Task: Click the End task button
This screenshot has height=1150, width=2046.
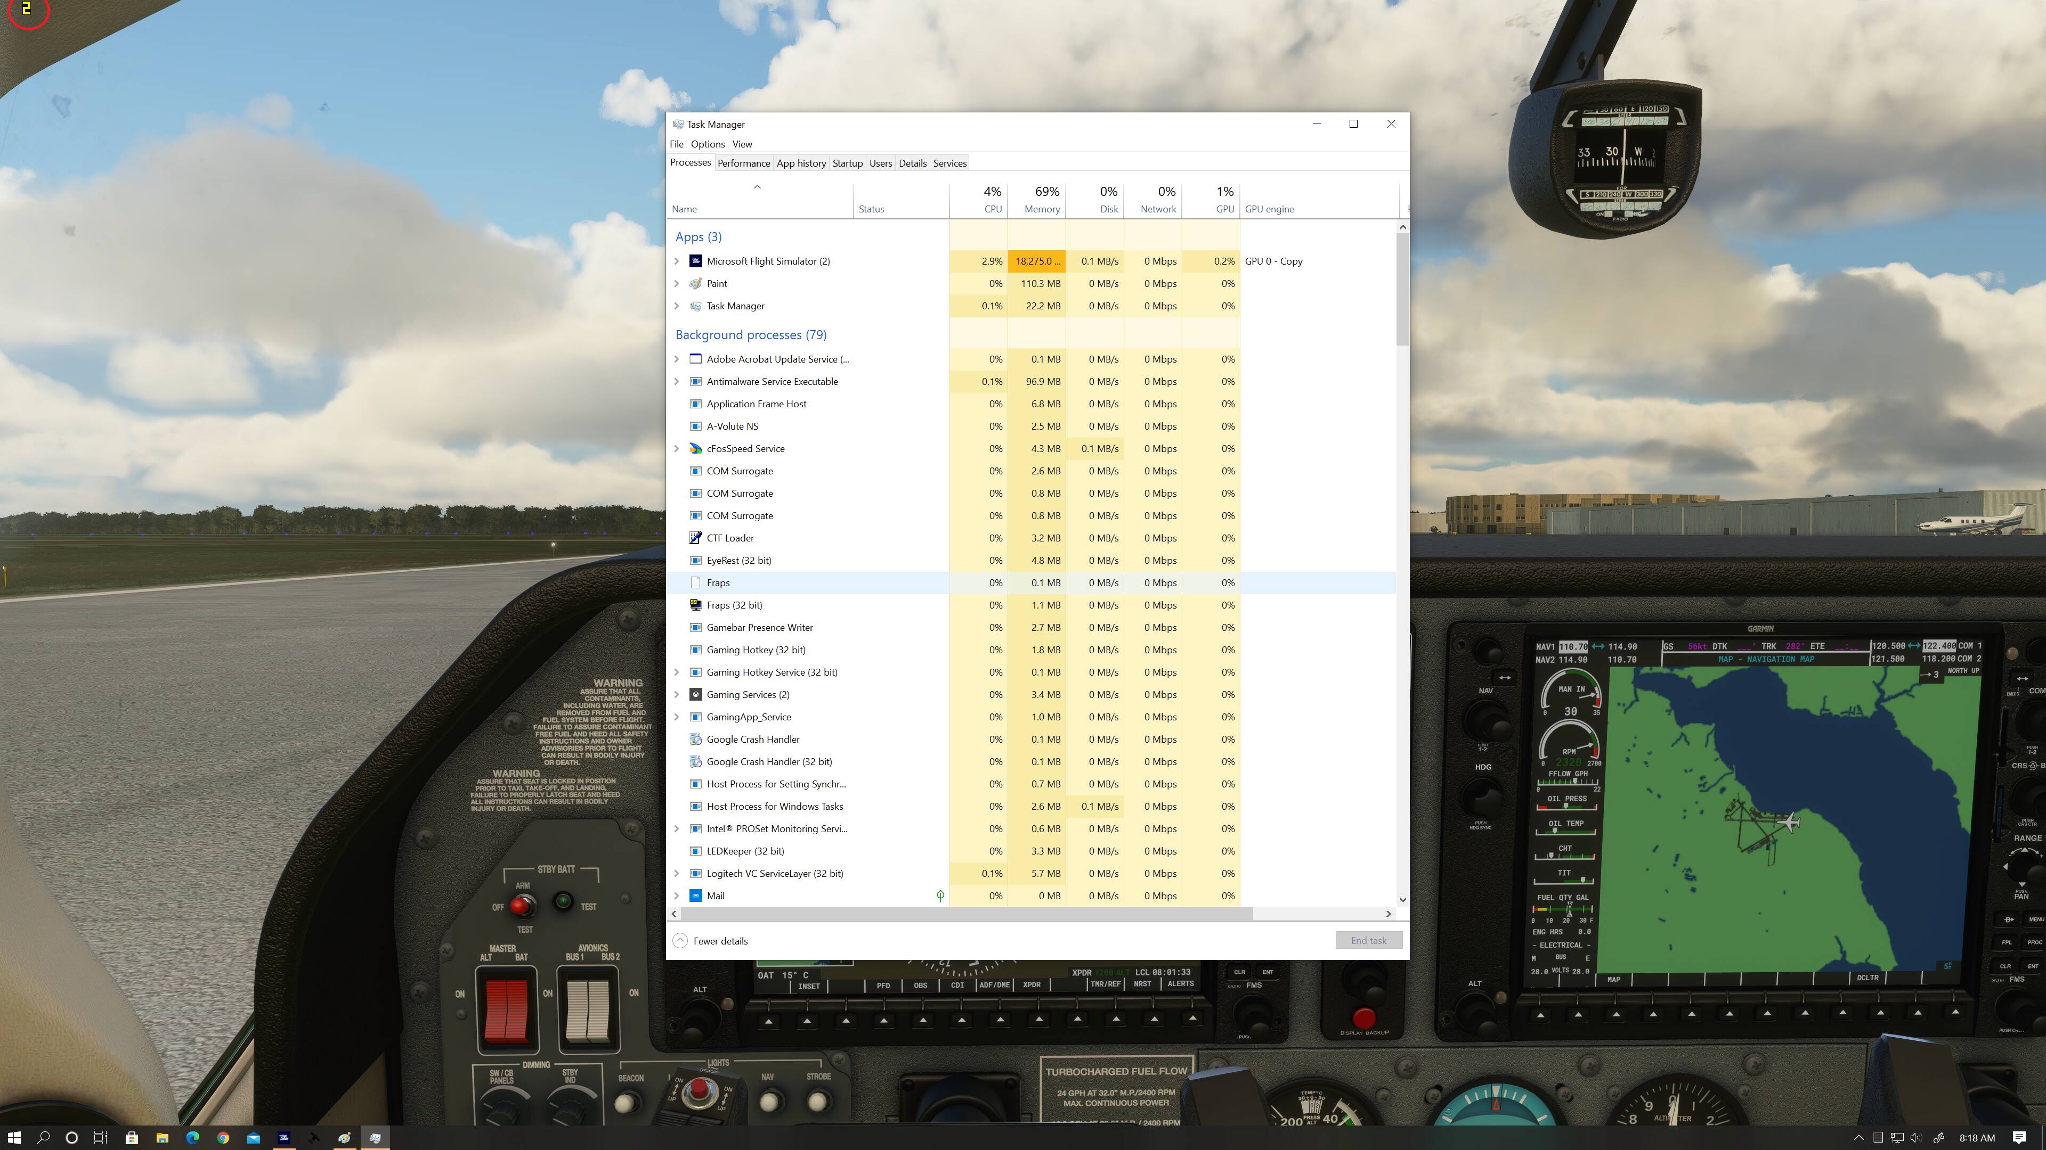Action: click(1368, 940)
